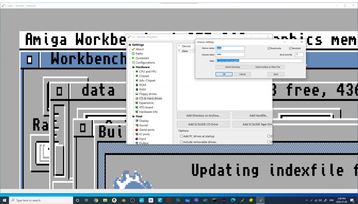Click the Boot priority field
This screenshot has height=204, width=358.
(299, 54)
